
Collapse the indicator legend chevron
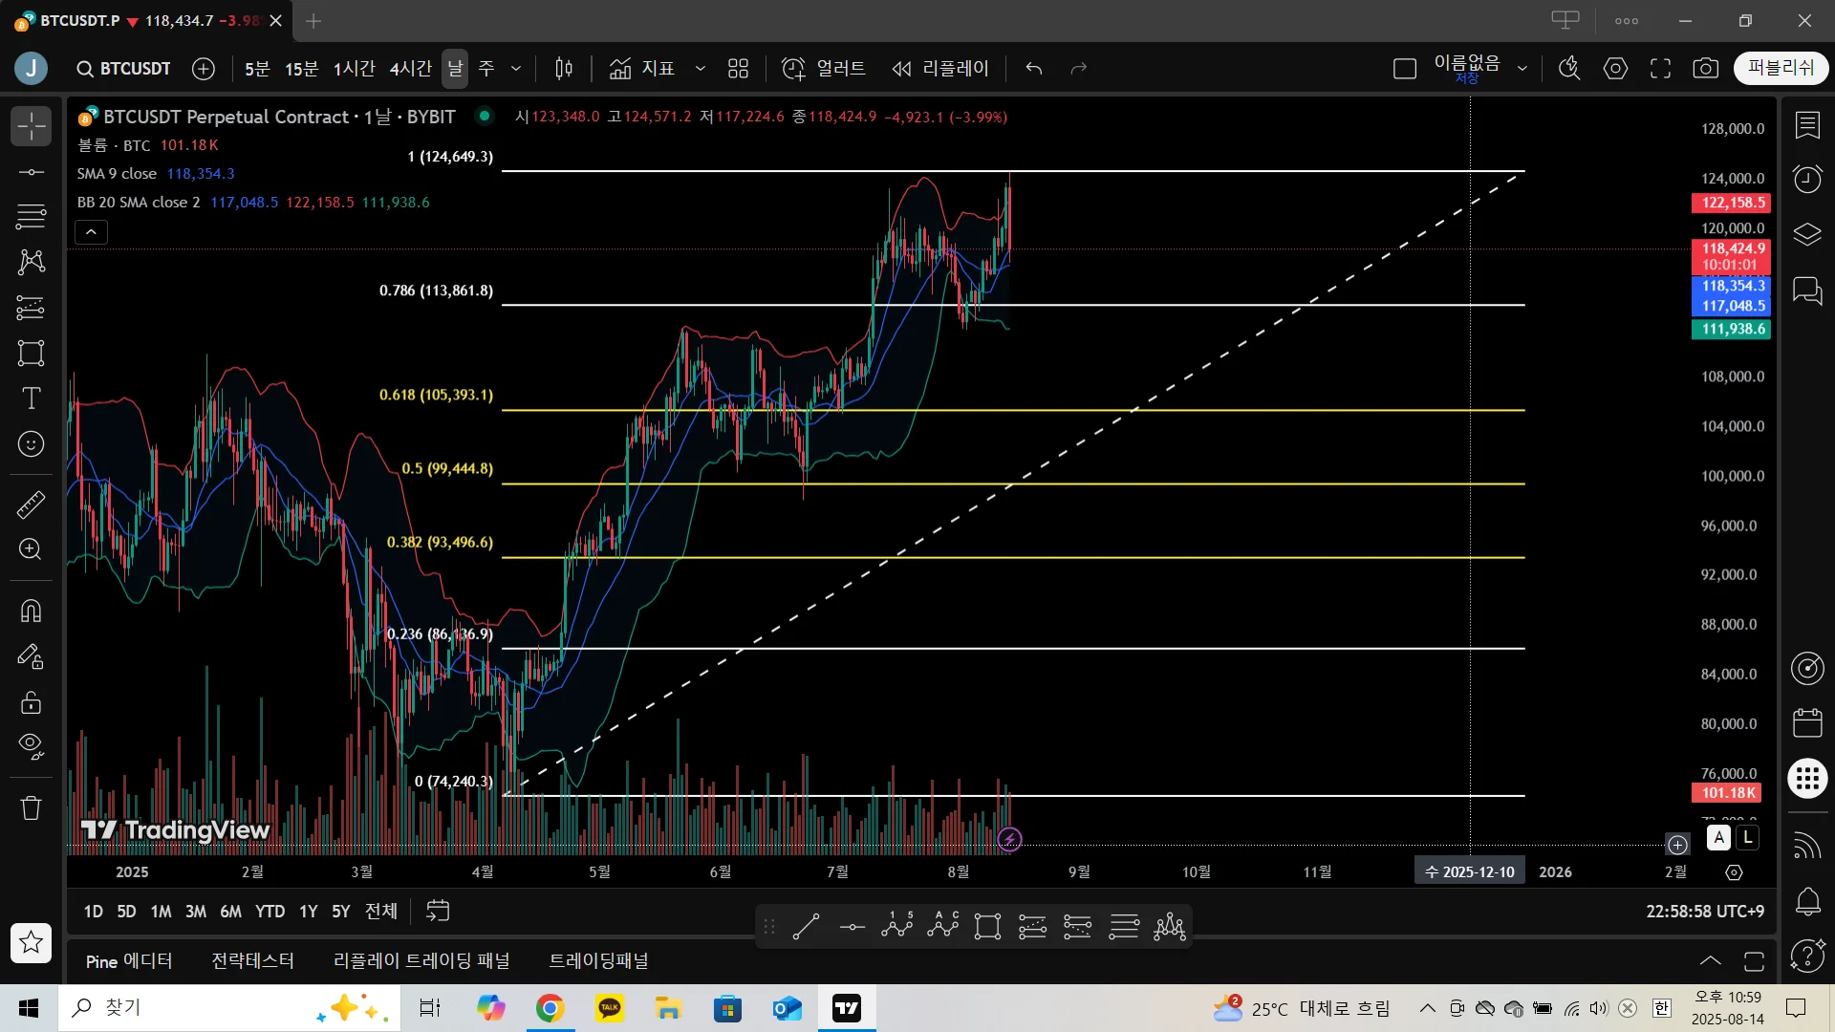click(x=91, y=232)
